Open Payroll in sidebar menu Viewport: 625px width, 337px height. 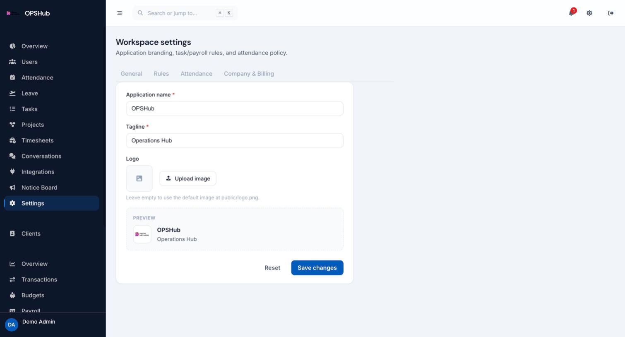52,310
